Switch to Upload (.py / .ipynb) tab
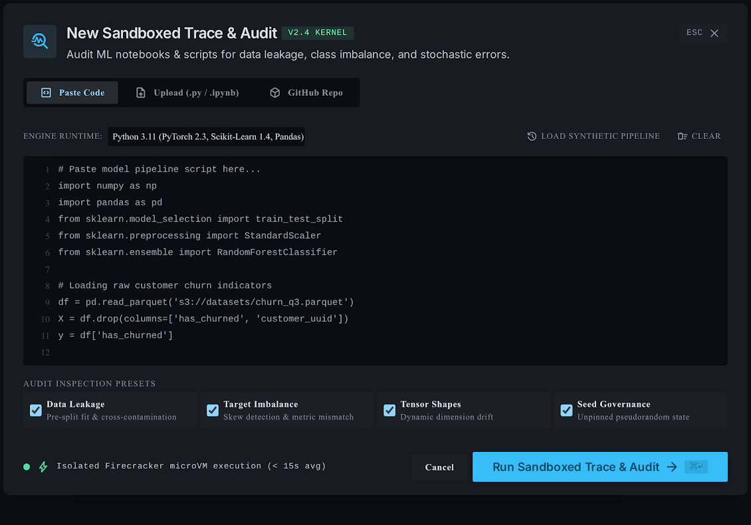This screenshot has width=751, height=525. point(187,92)
